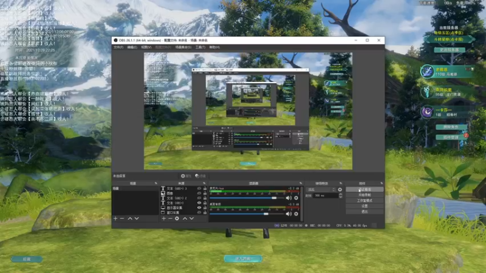Click 退出 to exit OBS

364,212
